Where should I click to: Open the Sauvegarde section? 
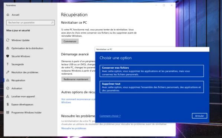[x=17, y=65]
